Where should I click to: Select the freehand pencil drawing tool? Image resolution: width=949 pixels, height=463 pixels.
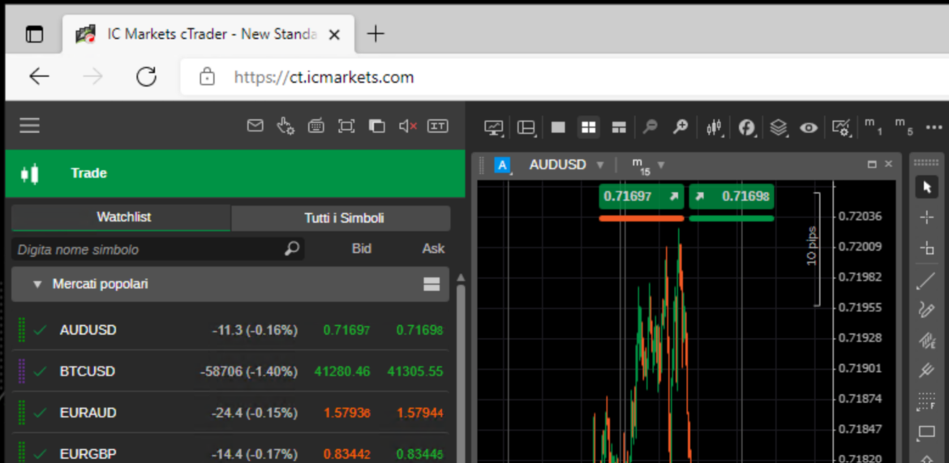[x=926, y=310]
